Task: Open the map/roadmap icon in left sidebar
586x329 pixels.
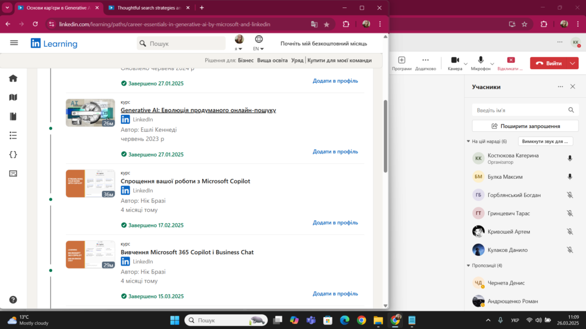Action: click(x=13, y=97)
